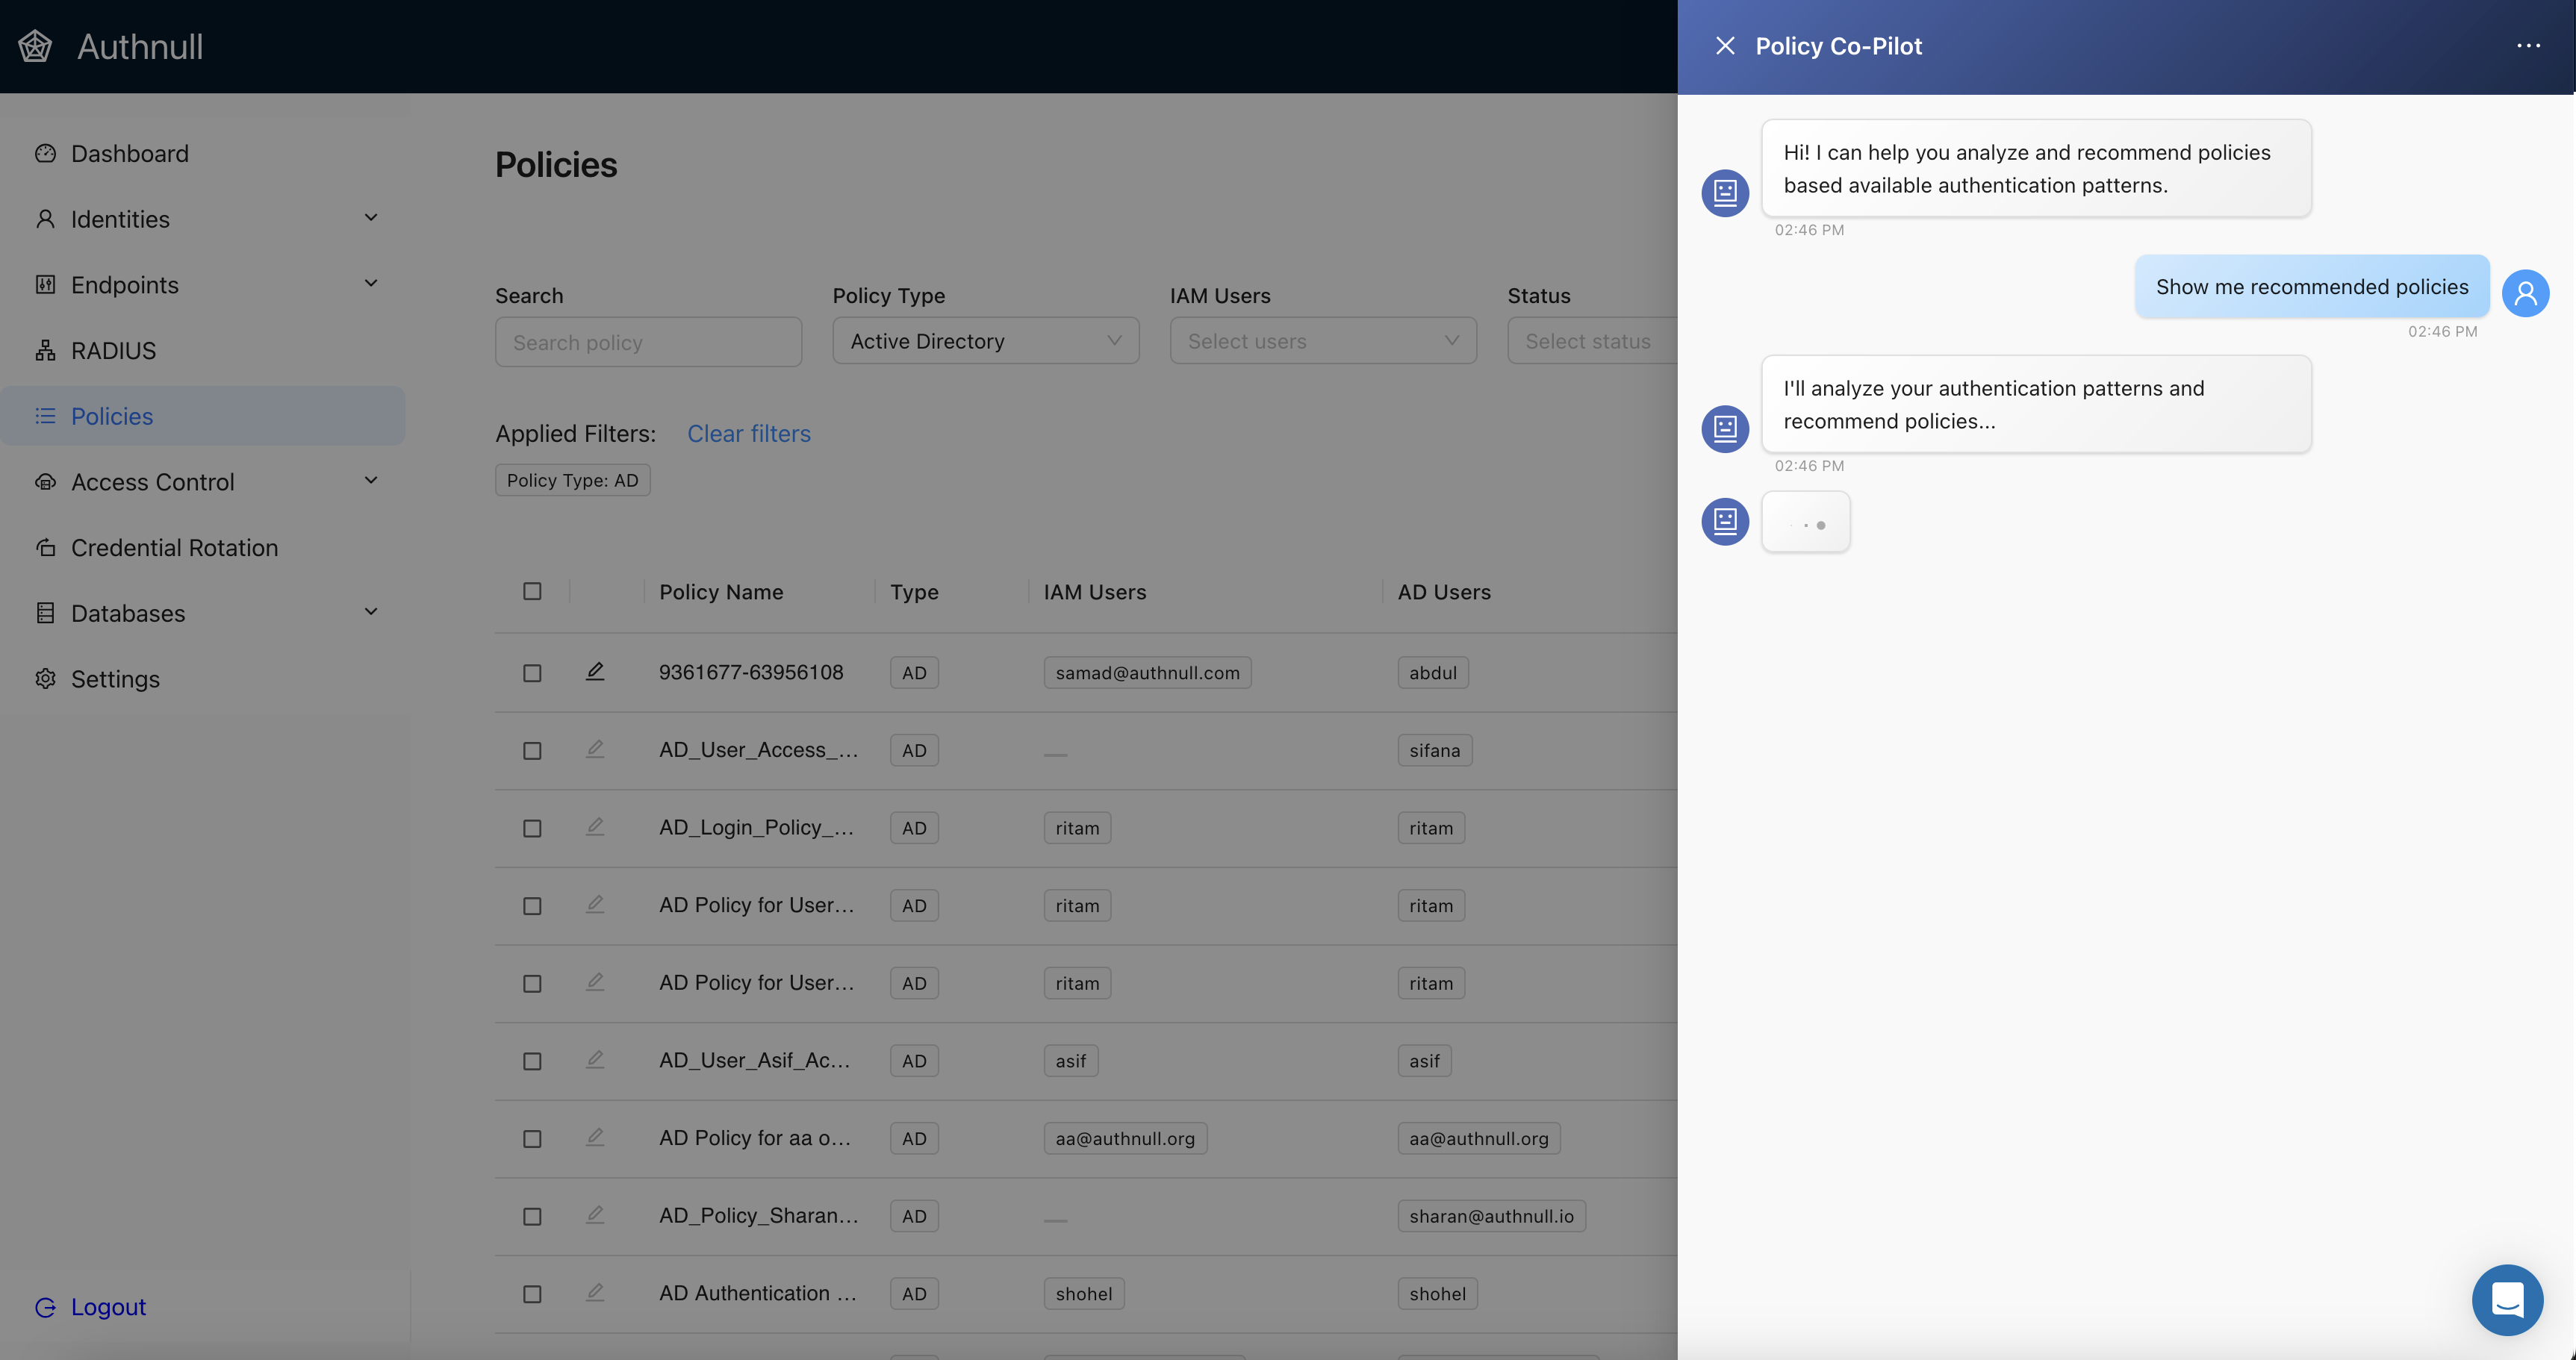The image size is (2576, 1360).
Task: Open the IAM Users select dropdown
Action: [1322, 341]
